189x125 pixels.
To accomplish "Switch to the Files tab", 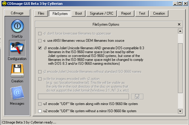I will coord(41,13).
